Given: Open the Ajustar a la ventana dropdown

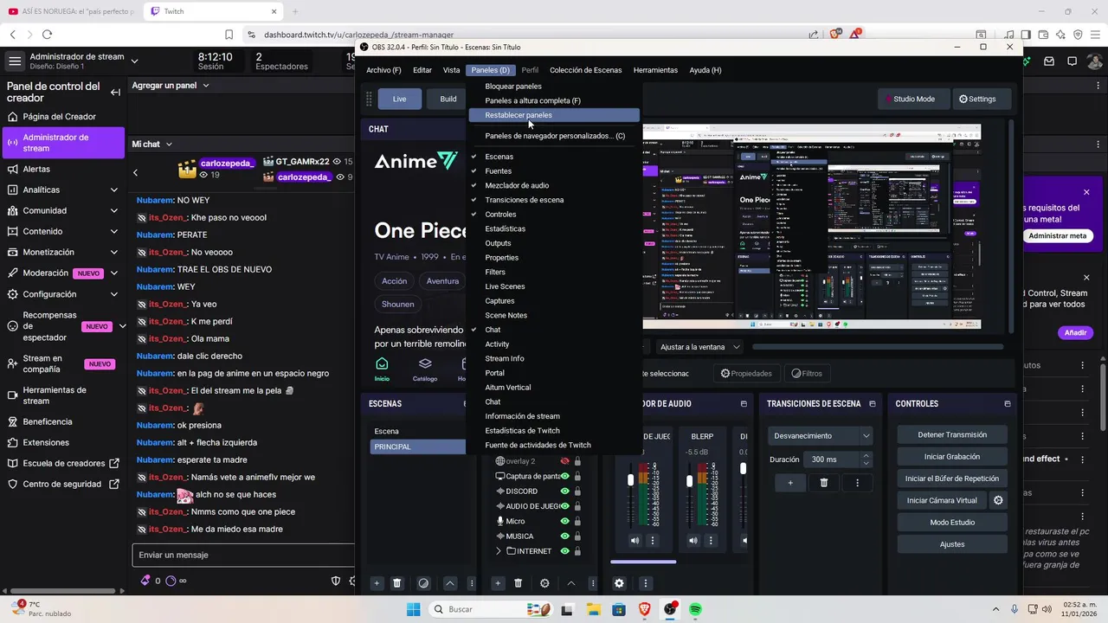Looking at the screenshot, I should 700,347.
